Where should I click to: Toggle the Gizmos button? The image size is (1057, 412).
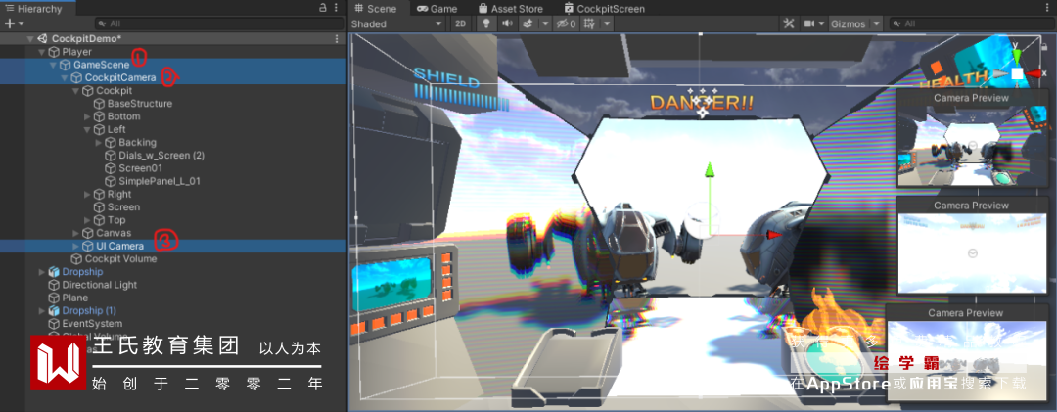pos(848,23)
